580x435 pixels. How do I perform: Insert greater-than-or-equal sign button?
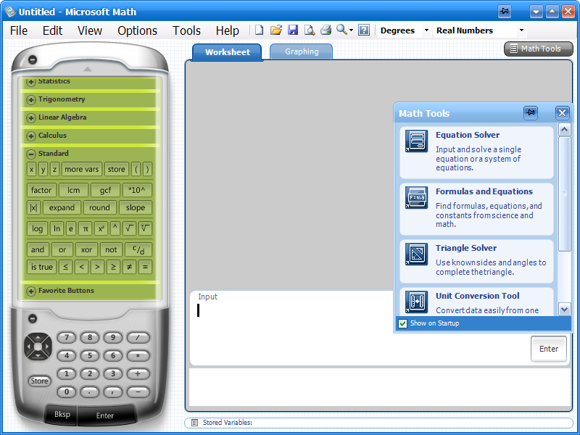(113, 267)
